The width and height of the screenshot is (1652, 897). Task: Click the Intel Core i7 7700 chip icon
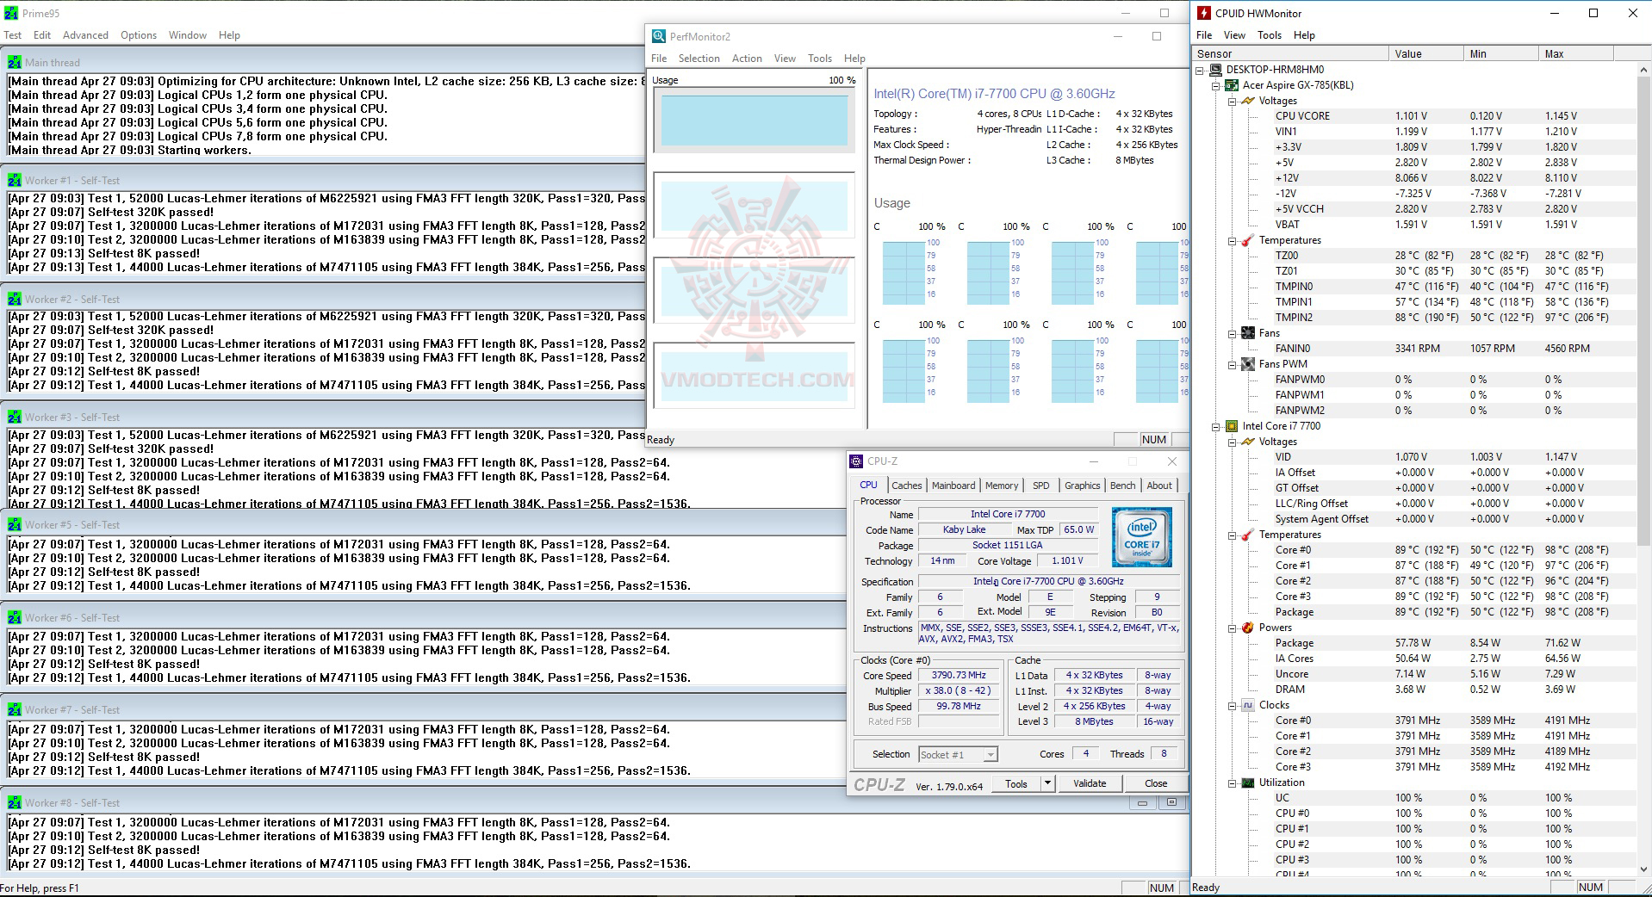(1232, 426)
